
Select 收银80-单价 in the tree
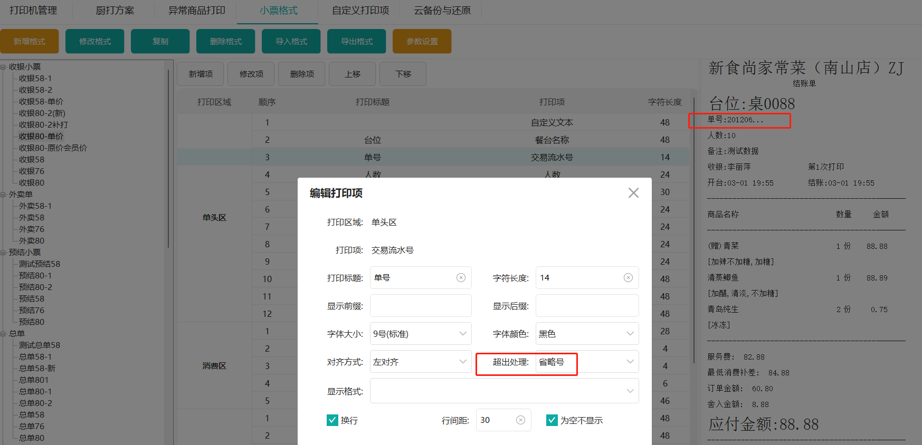point(41,137)
